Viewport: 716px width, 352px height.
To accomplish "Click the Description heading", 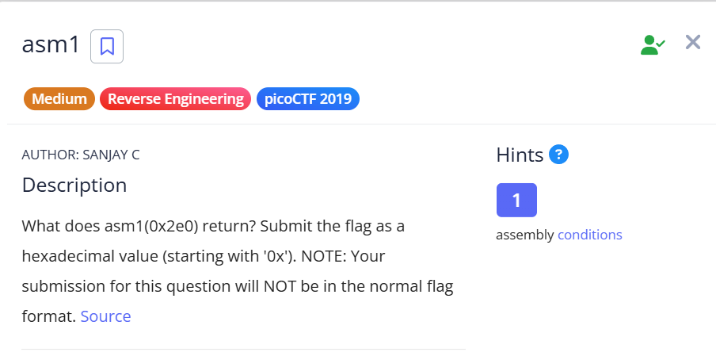I will (x=74, y=185).
